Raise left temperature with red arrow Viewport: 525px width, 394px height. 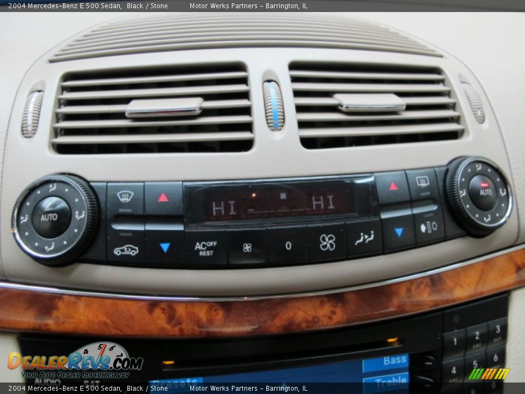point(164,198)
